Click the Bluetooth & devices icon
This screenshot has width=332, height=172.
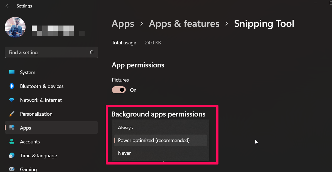pos(12,86)
